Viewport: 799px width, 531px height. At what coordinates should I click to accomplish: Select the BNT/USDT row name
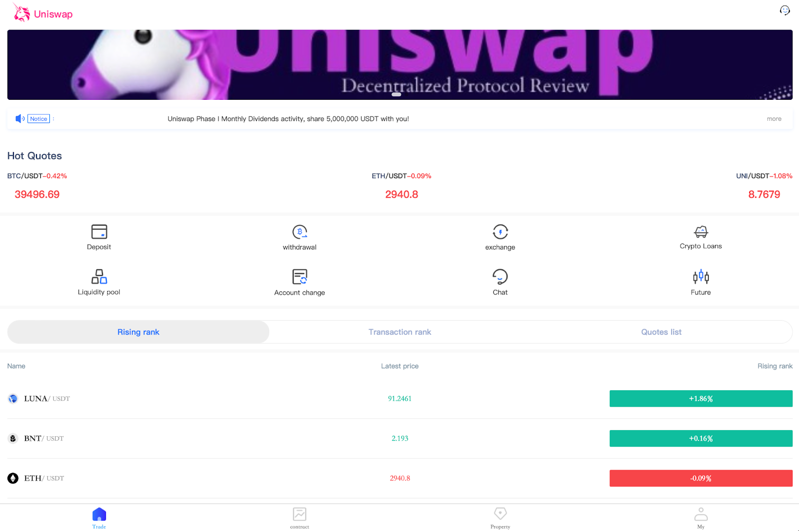[x=44, y=438]
